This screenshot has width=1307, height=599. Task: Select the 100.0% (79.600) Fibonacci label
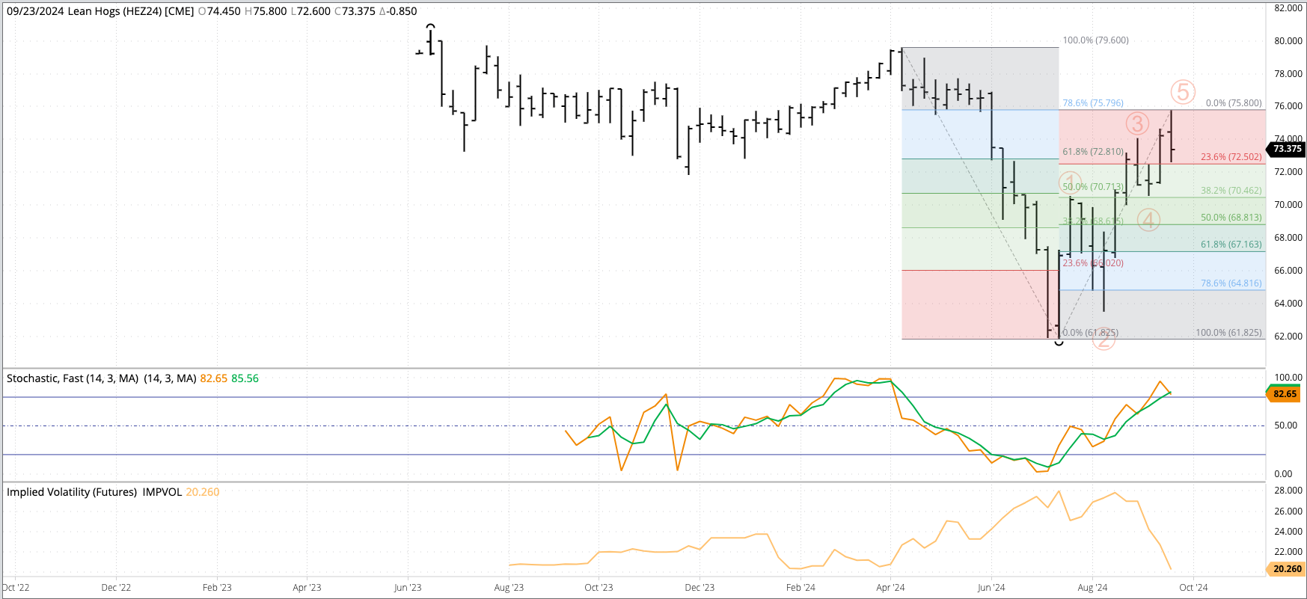pyautogui.click(x=1095, y=40)
